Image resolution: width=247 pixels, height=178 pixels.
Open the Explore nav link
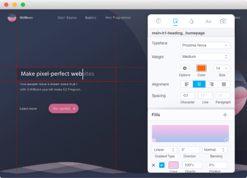91,18
